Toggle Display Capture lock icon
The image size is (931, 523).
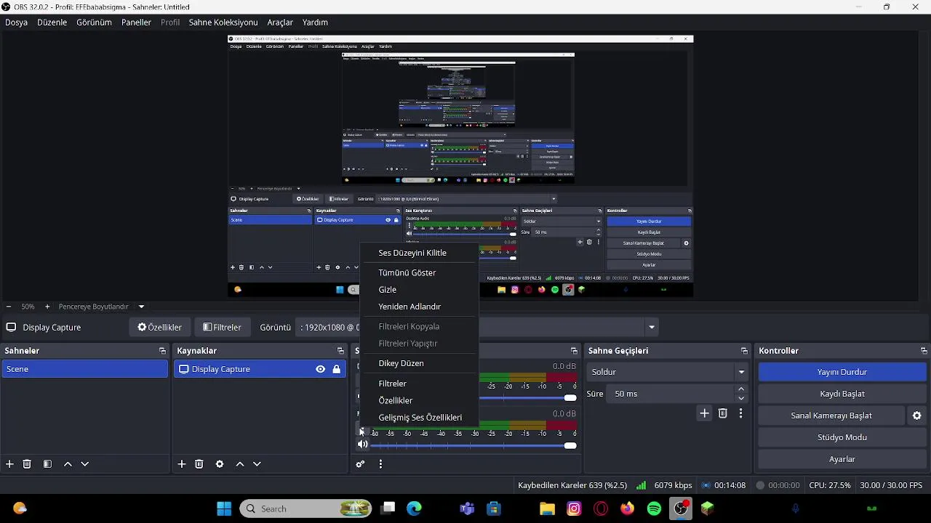pos(336,369)
